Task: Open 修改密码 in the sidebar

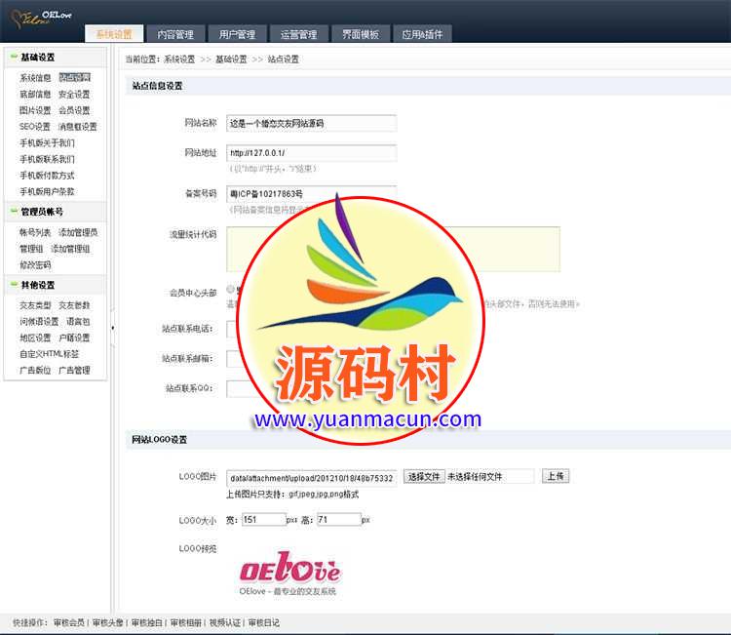Action: click(x=35, y=265)
